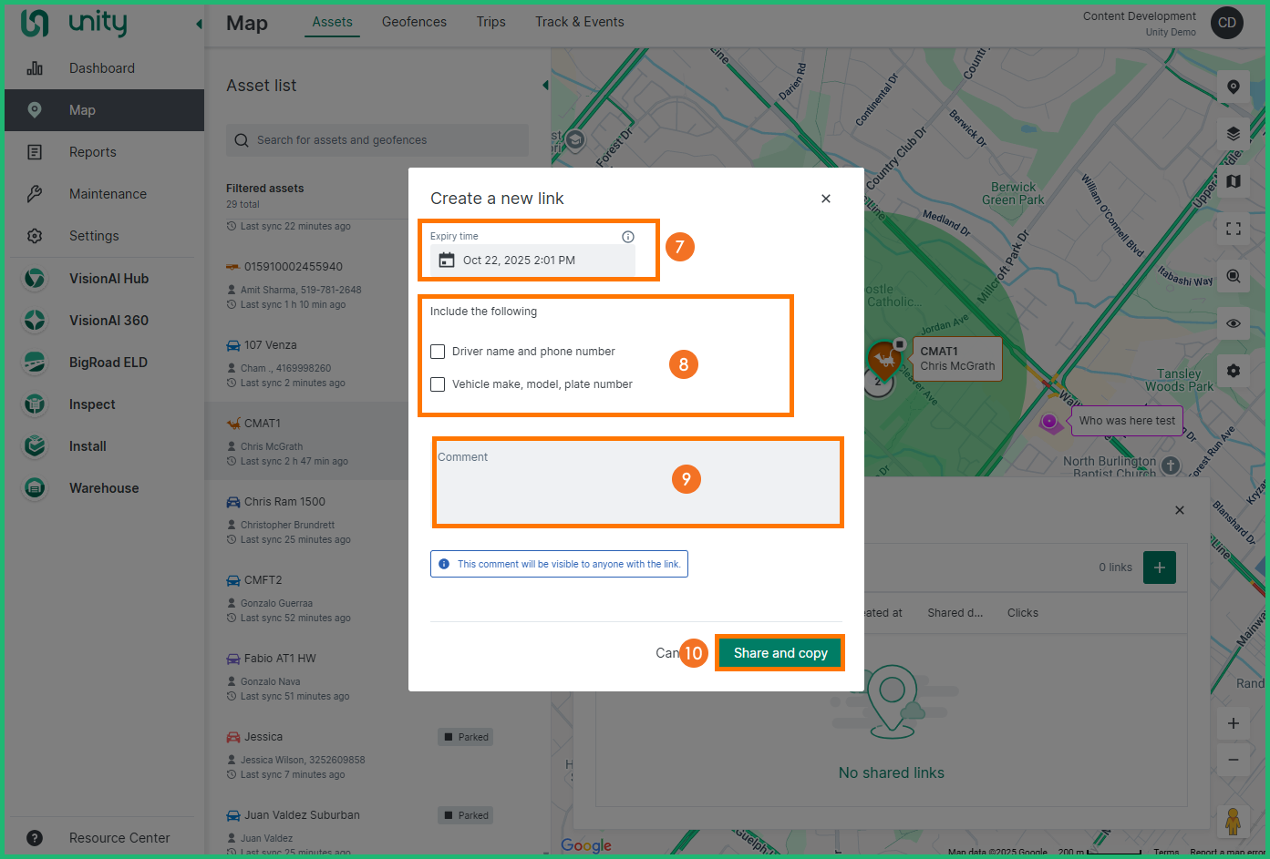Open the map layers icon

1233,134
